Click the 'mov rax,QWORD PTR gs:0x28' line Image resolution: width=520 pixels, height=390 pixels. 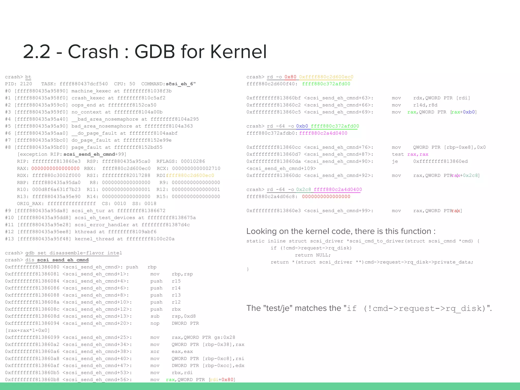coord(120,338)
